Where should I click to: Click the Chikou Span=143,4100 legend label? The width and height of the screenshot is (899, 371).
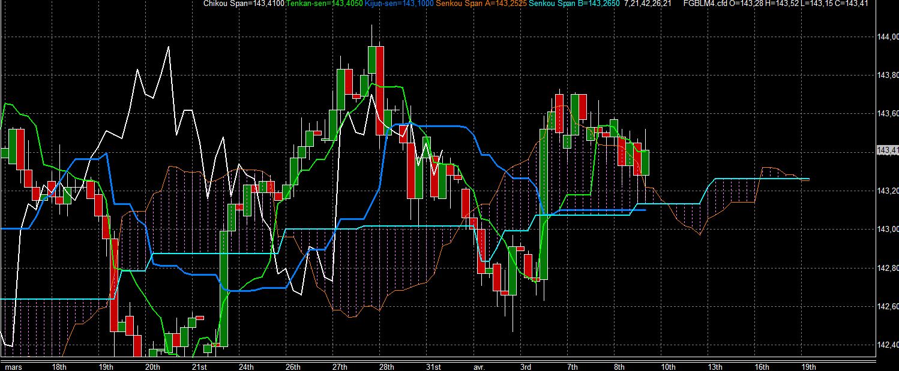click(x=245, y=4)
